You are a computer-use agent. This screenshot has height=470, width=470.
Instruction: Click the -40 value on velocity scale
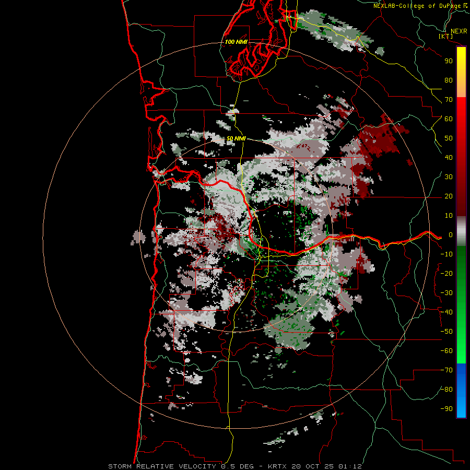click(446, 312)
